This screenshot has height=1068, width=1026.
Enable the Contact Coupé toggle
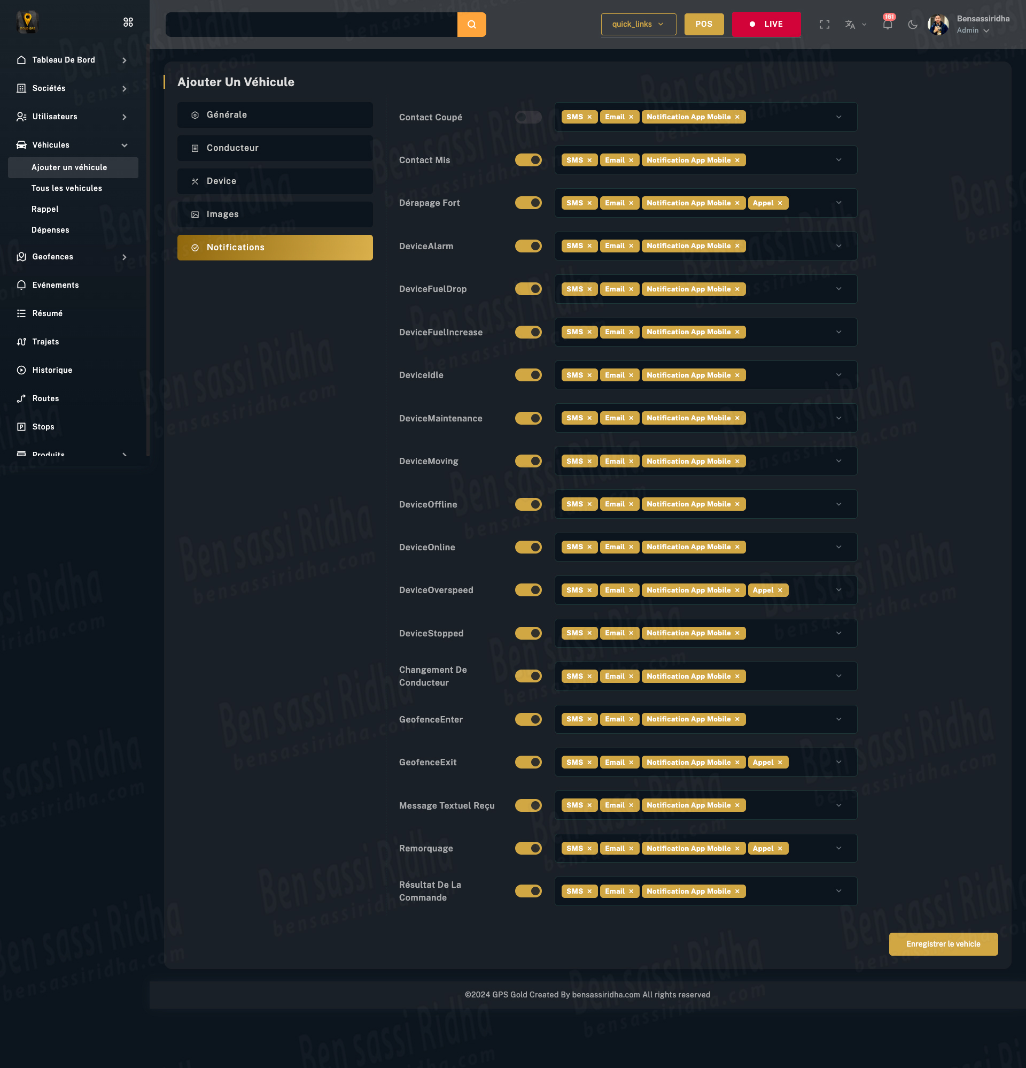(528, 117)
